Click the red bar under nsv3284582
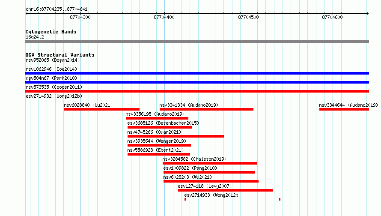381x216 pixels. click(210, 163)
